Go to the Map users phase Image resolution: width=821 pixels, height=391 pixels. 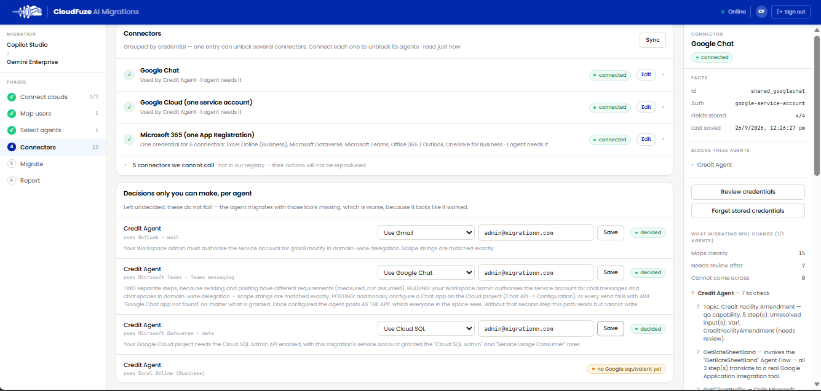click(x=53, y=114)
